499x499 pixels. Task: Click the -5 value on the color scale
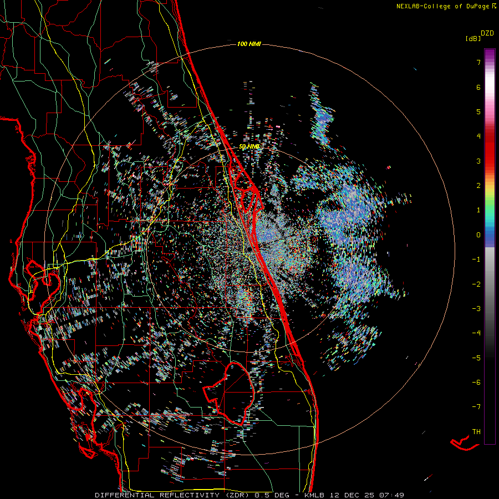point(476,358)
